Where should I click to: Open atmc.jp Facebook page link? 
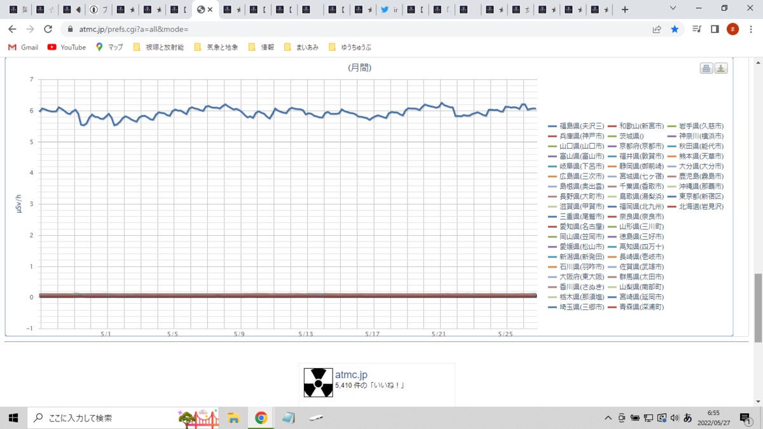pyautogui.click(x=351, y=375)
